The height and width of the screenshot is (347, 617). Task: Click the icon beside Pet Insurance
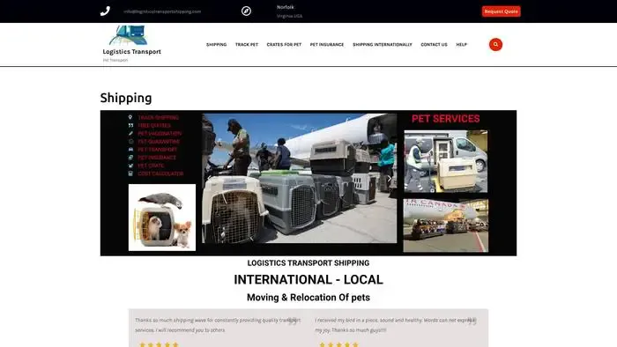point(130,157)
